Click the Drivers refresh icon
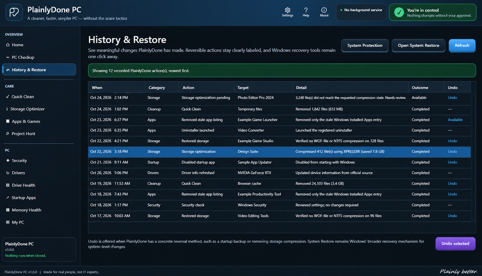Image resolution: width=482 pixels, height=276 pixels. [x=8, y=173]
